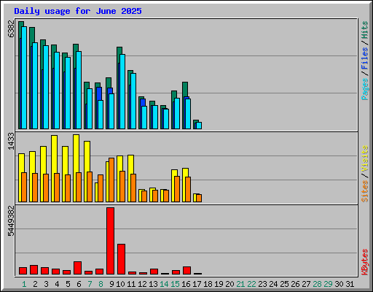Click the cyan Pages bar for day 1

(x=24, y=77)
